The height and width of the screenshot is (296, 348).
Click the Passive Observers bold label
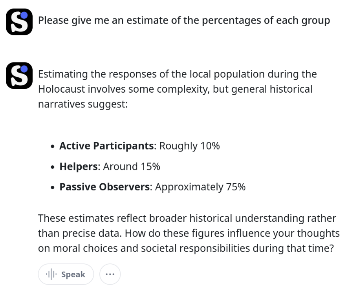(x=105, y=187)
